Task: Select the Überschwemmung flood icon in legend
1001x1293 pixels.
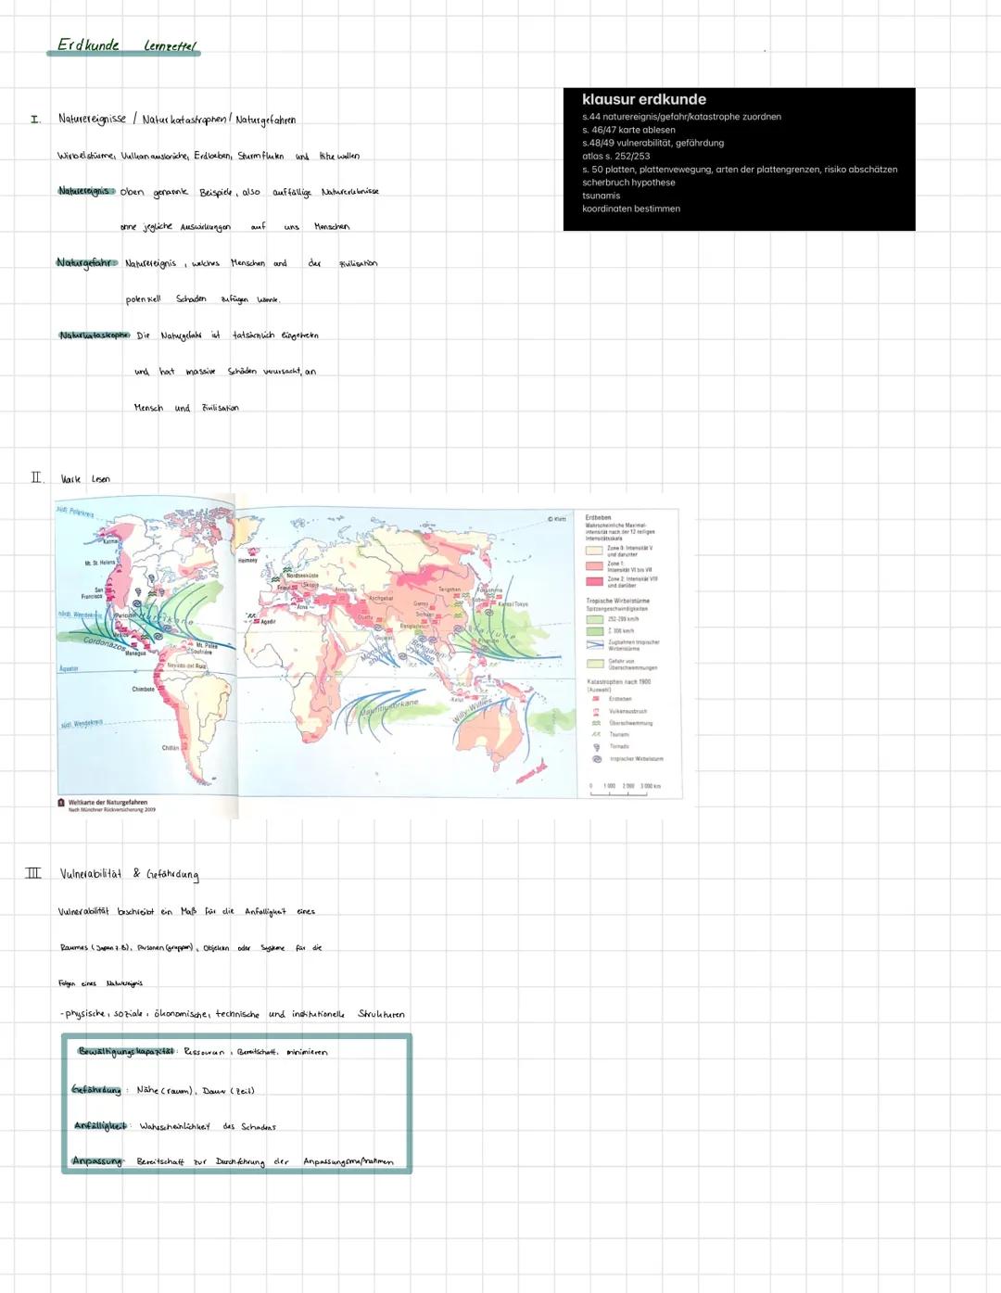Action: tap(596, 722)
